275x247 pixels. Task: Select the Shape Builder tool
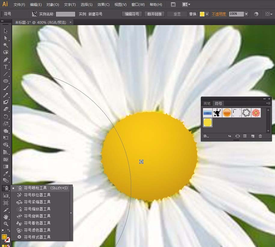tap(6, 145)
